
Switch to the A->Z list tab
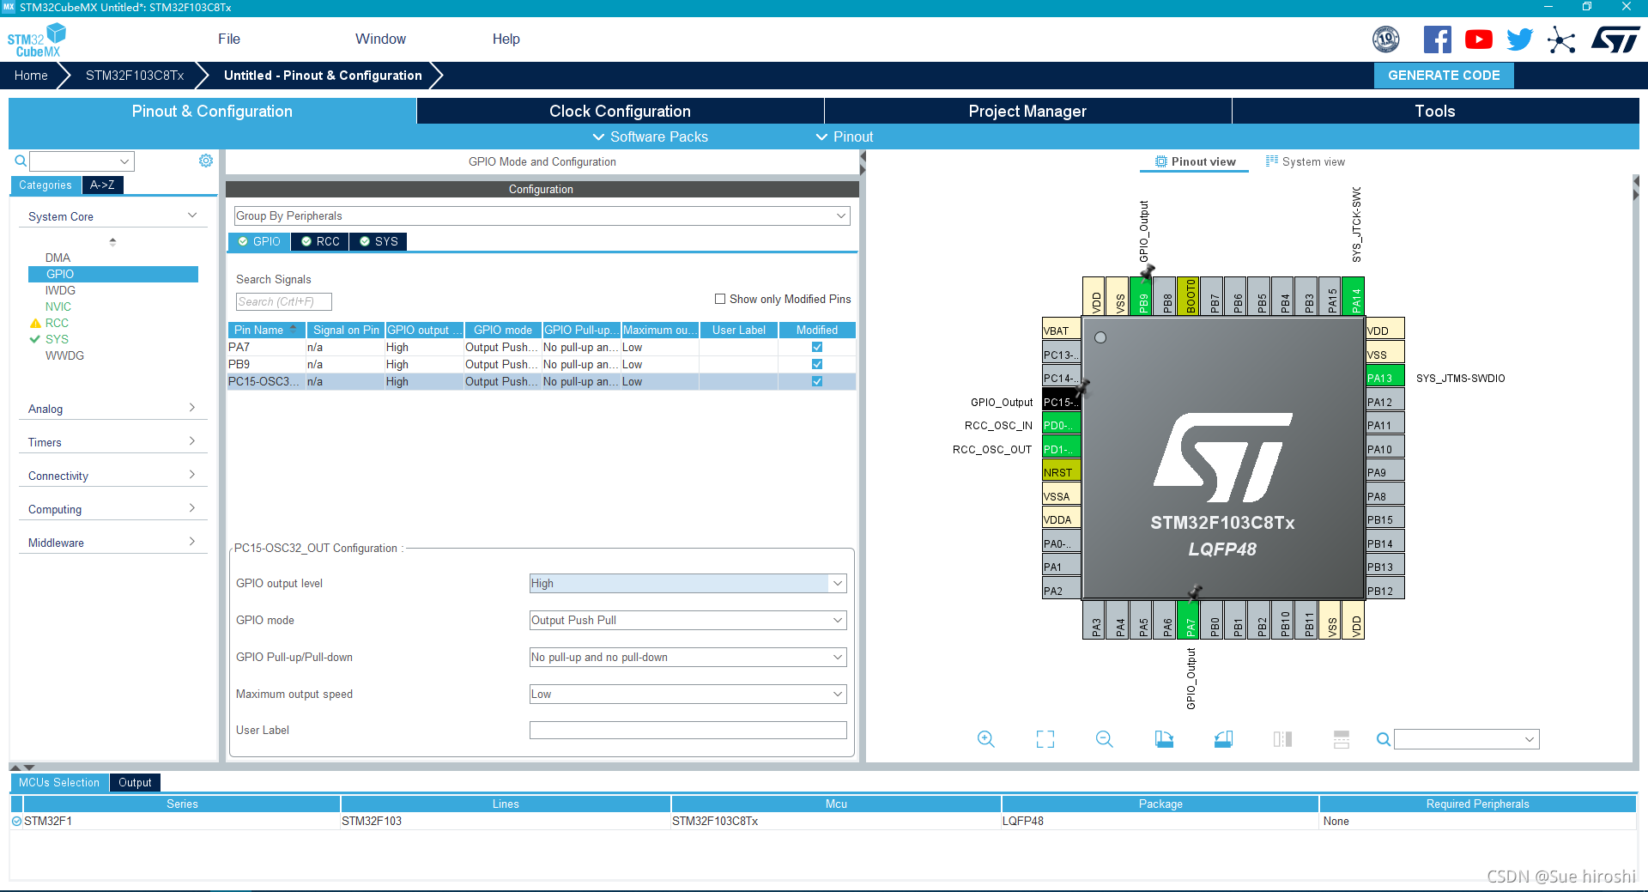[102, 185]
